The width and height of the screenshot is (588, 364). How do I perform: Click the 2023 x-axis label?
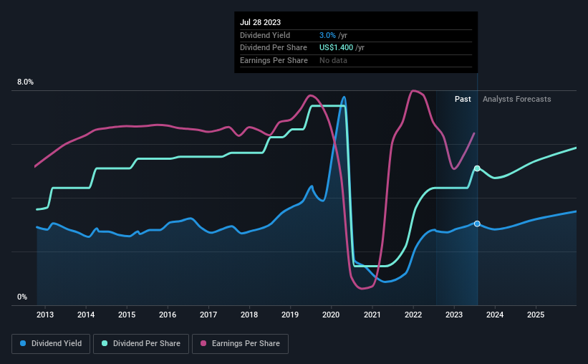454,315
